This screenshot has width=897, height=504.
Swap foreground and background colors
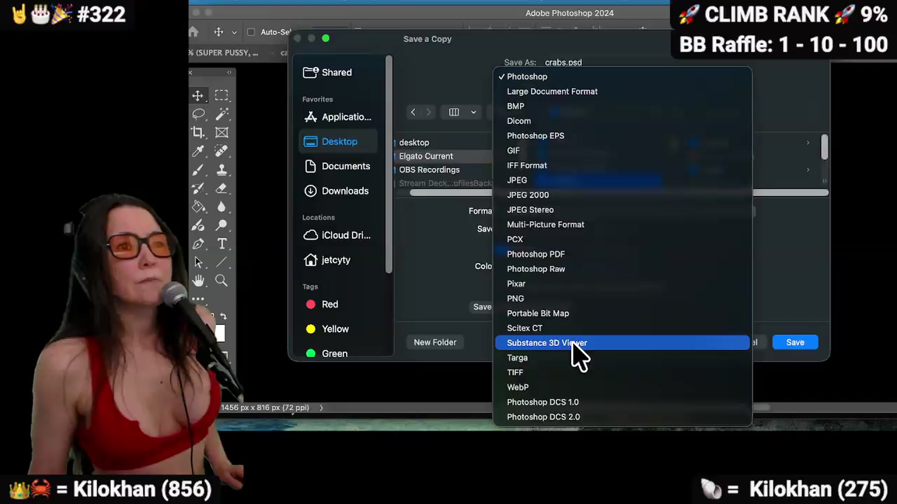[x=223, y=316]
